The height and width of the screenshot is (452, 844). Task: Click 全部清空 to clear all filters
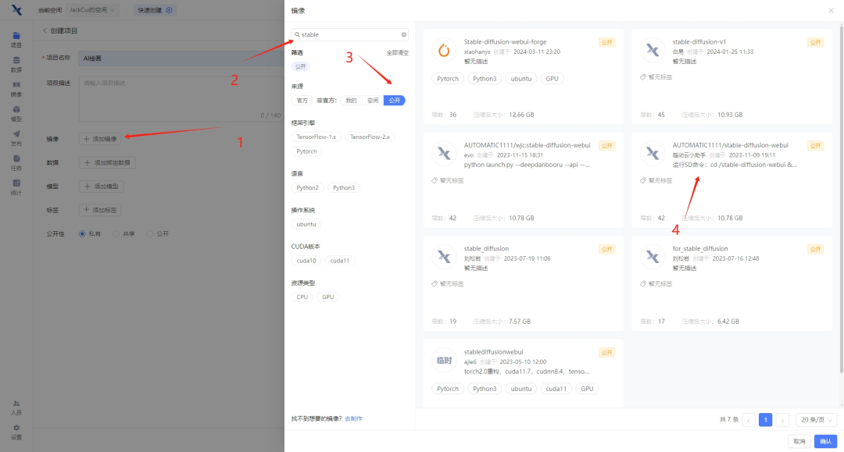[397, 52]
